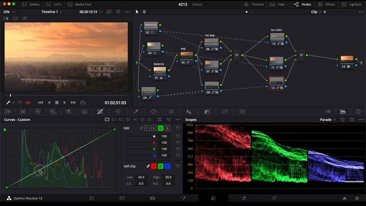The height and width of the screenshot is (206, 366).
Task: Open the Blur palette icon
Action: tap(189, 112)
